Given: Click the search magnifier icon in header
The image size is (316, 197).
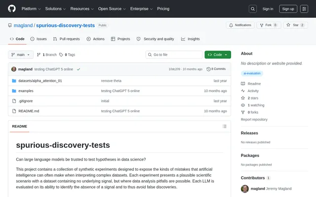Looking at the screenshot, I should click(x=252, y=9).
